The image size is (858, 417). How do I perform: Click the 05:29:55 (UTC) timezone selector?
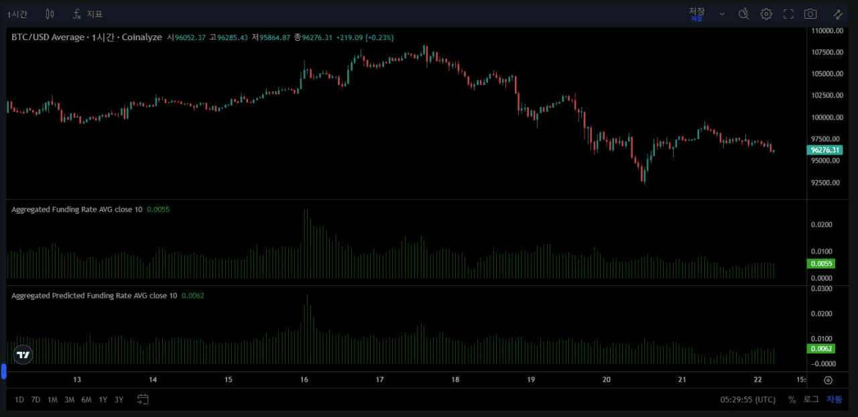(x=748, y=400)
